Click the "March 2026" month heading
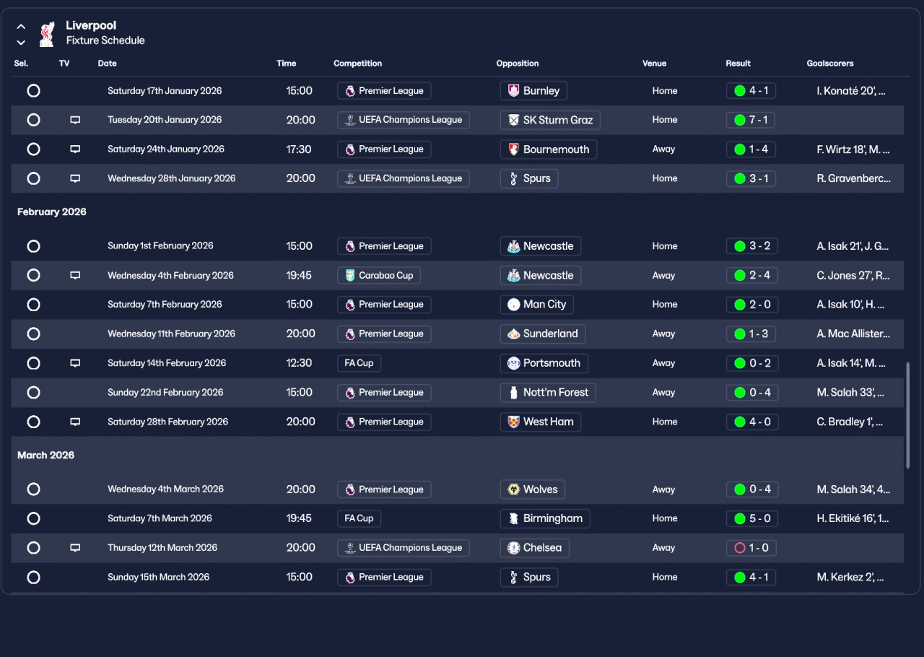This screenshot has height=657, width=924. point(46,456)
